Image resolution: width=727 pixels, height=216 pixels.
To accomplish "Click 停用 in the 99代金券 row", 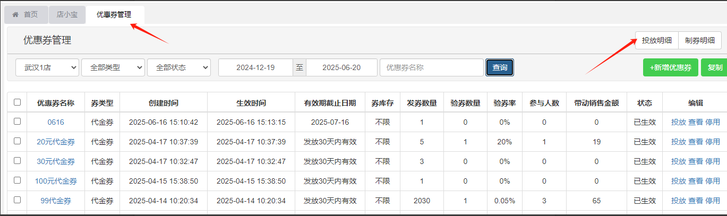I will coord(713,201).
